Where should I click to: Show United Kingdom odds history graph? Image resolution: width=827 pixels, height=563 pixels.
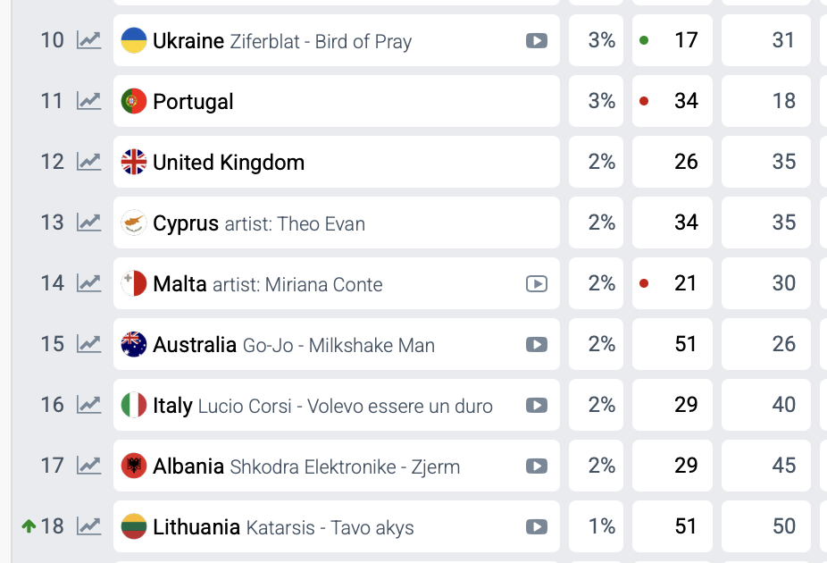click(88, 162)
